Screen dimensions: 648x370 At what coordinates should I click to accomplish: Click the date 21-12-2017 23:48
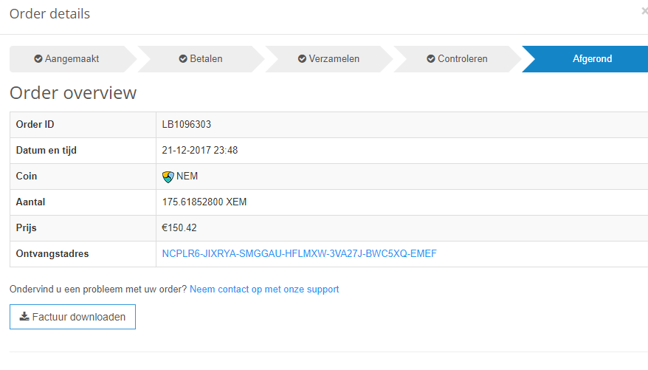coord(199,151)
